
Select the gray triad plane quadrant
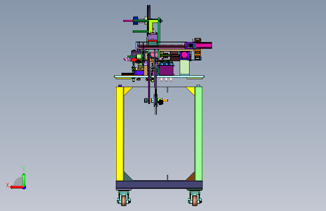point(19,182)
